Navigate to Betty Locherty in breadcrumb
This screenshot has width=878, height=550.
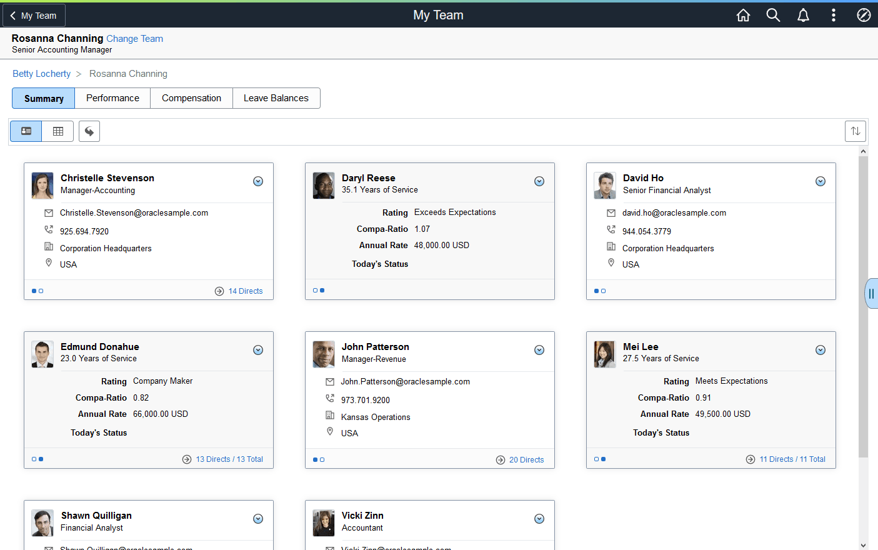coord(42,74)
